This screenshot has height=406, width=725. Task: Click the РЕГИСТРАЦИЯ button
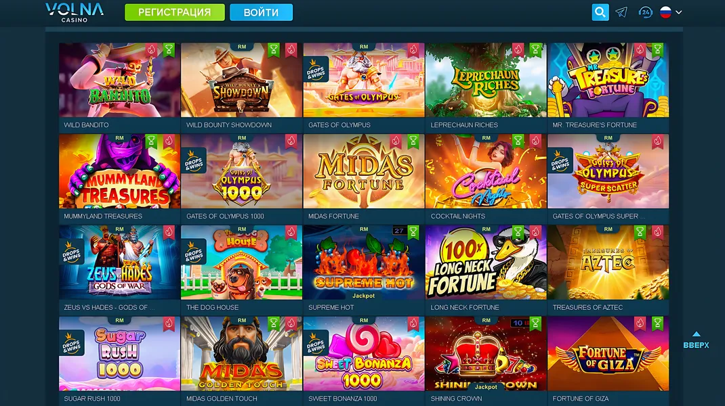point(175,12)
